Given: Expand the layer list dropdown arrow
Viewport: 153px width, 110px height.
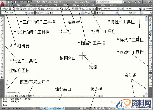Looking at the screenshot, I should [x=83, y=13].
